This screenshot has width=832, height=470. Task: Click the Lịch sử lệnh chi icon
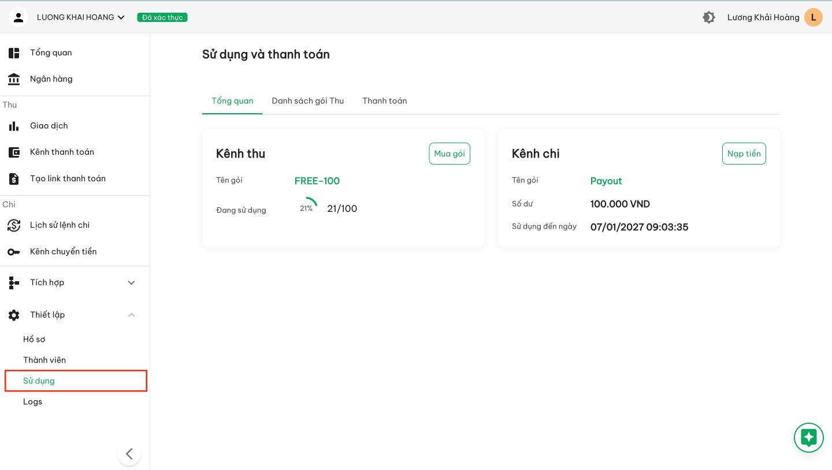(14, 225)
